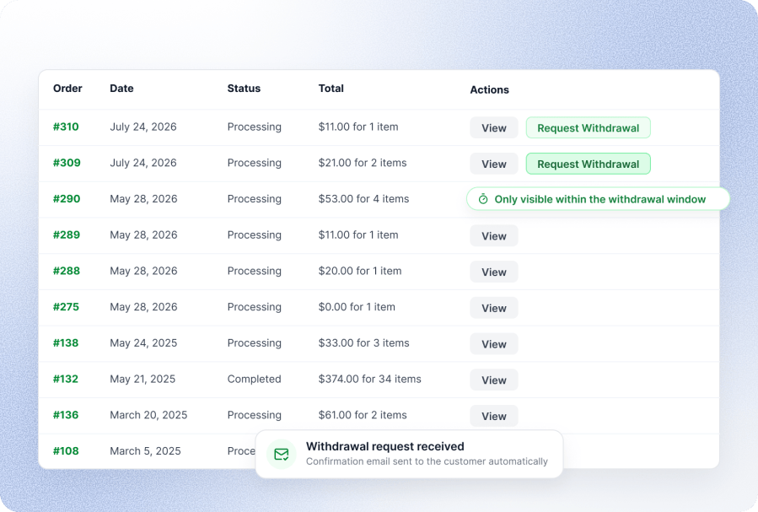Image resolution: width=758 pixels, height=512 pixels.
Task: Click View button for order #132
Action: coord(494,380)
